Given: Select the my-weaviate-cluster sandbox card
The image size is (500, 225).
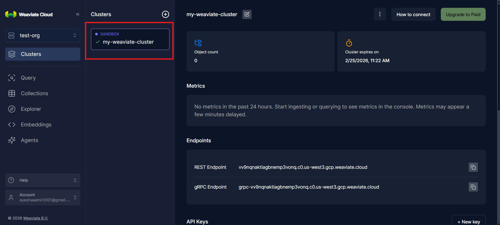Looking at the screenshot, I should click(130, 39).
